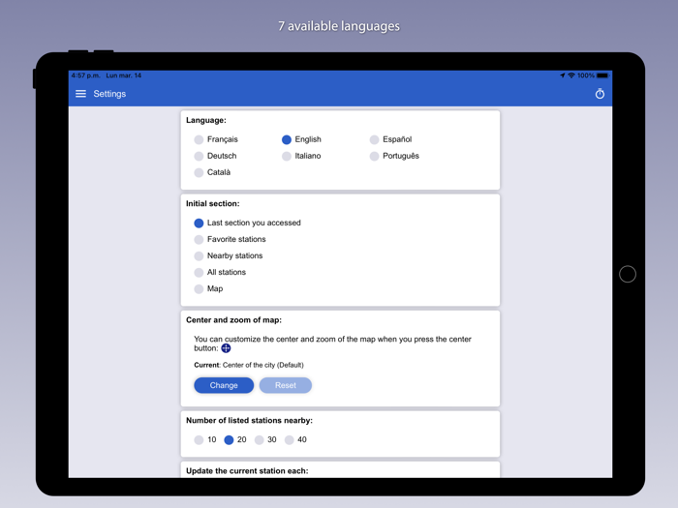Tap 'Center and zoom of map:' heading
The width and height of the screenshot is (678, 508).
(x=234, y=320)
